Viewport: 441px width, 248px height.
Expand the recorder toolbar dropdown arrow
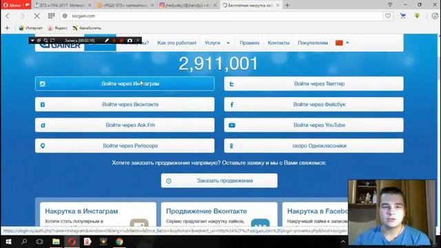[x=32, y=41]
